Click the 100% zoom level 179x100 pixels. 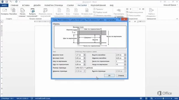click(176, 98)
